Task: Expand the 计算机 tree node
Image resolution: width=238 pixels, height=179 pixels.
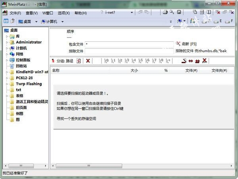Action: 7,48
